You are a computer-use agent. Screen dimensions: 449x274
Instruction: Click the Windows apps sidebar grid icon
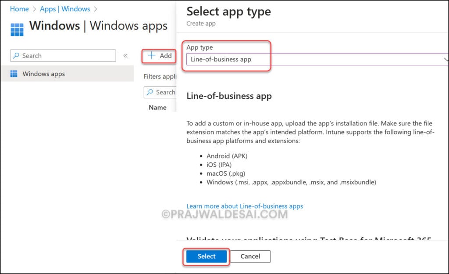14,74
